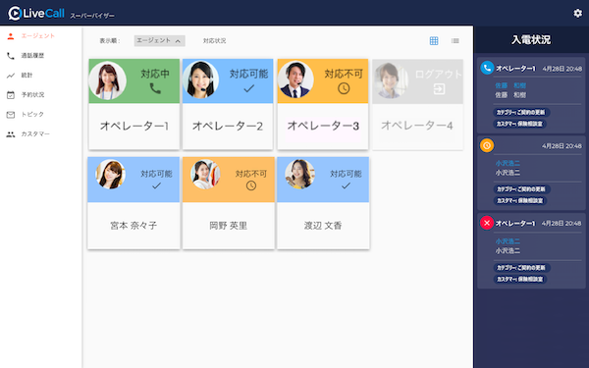This screenshot has height=368, width=589.
Task: Open 通話履歴 in sidebar
Action: point(32,56)
